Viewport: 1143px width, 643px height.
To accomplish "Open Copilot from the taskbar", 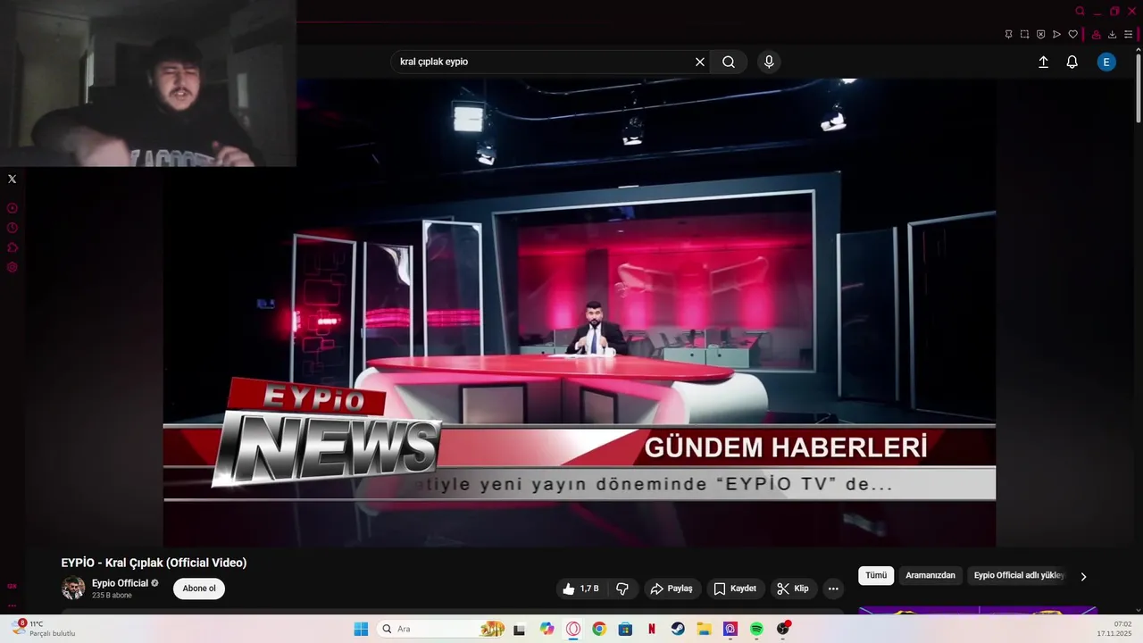I will (x=547, y=629).
